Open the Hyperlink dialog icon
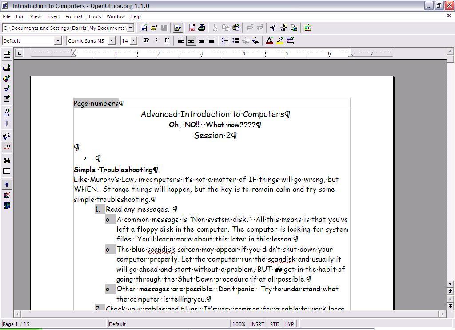Viewport: 455px width, 330px height. [x=294, y=28]
